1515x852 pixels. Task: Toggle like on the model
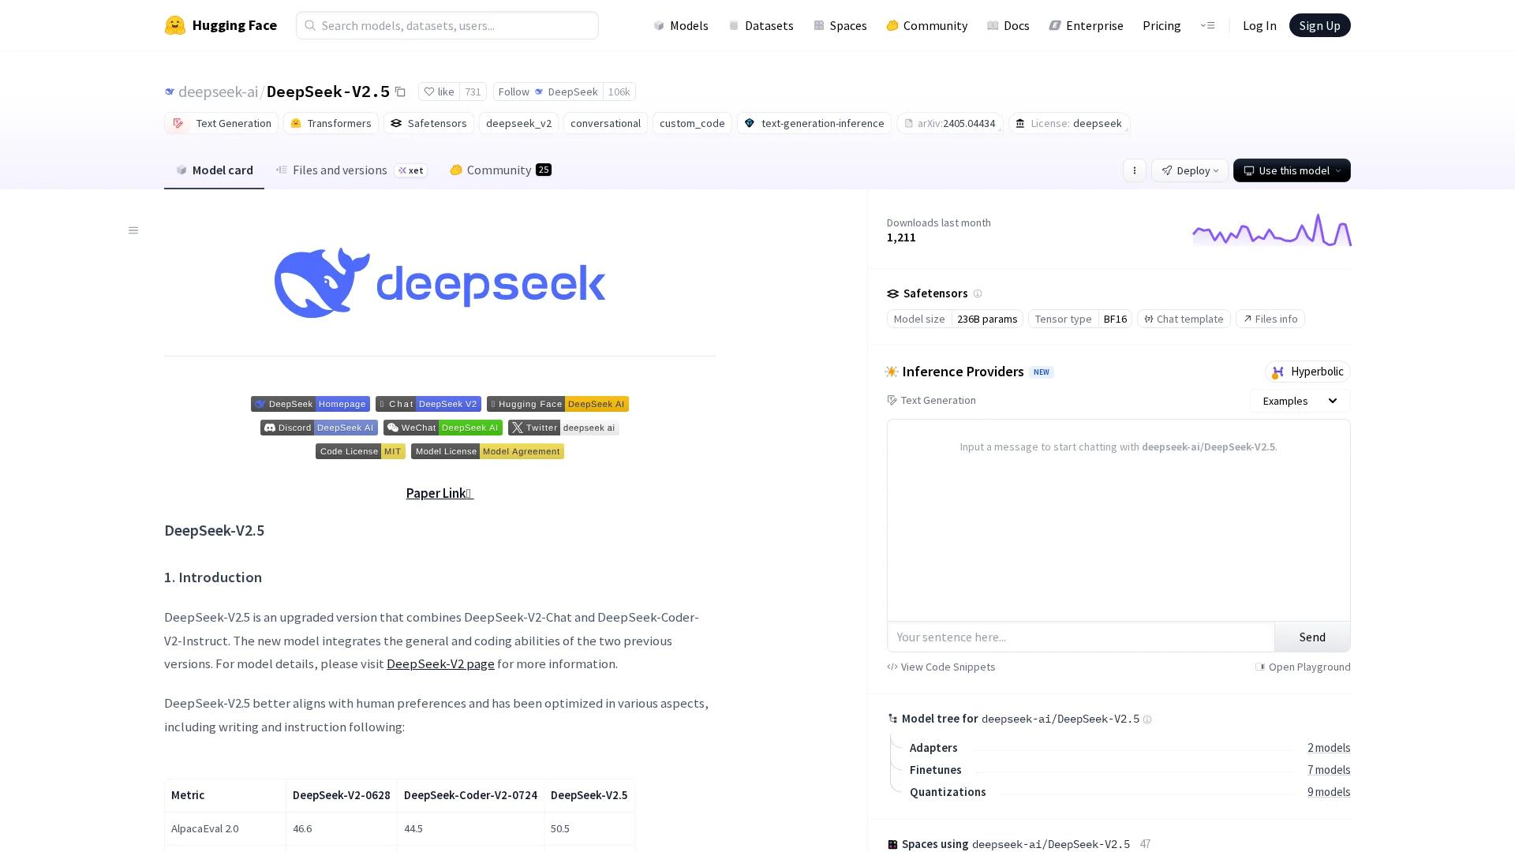(439, 92)
